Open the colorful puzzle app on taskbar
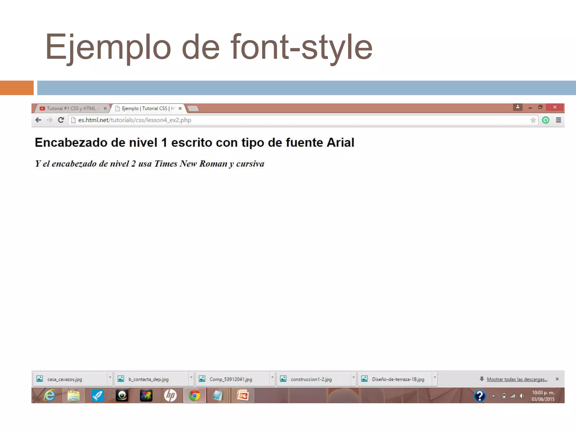Viewport: 576px width, 432px height. coord(146,395)
